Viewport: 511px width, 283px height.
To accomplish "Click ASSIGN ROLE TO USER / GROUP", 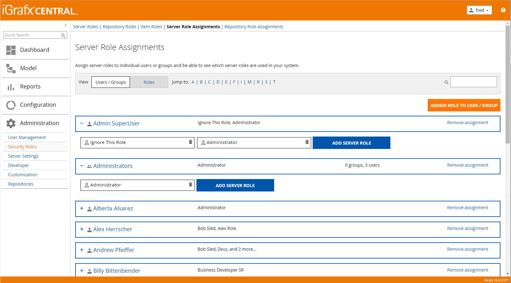I will [x=464, y=105].
